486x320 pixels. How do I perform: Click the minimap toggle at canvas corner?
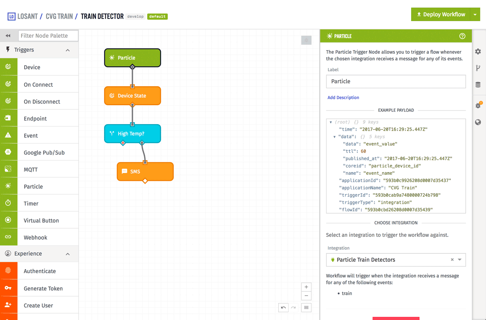(307, 40)
